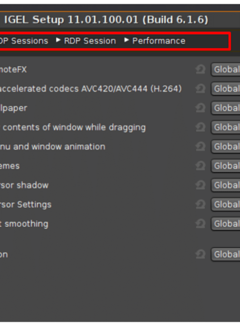Open Global dropdown for RemoteFX

(x=225, y=69)
